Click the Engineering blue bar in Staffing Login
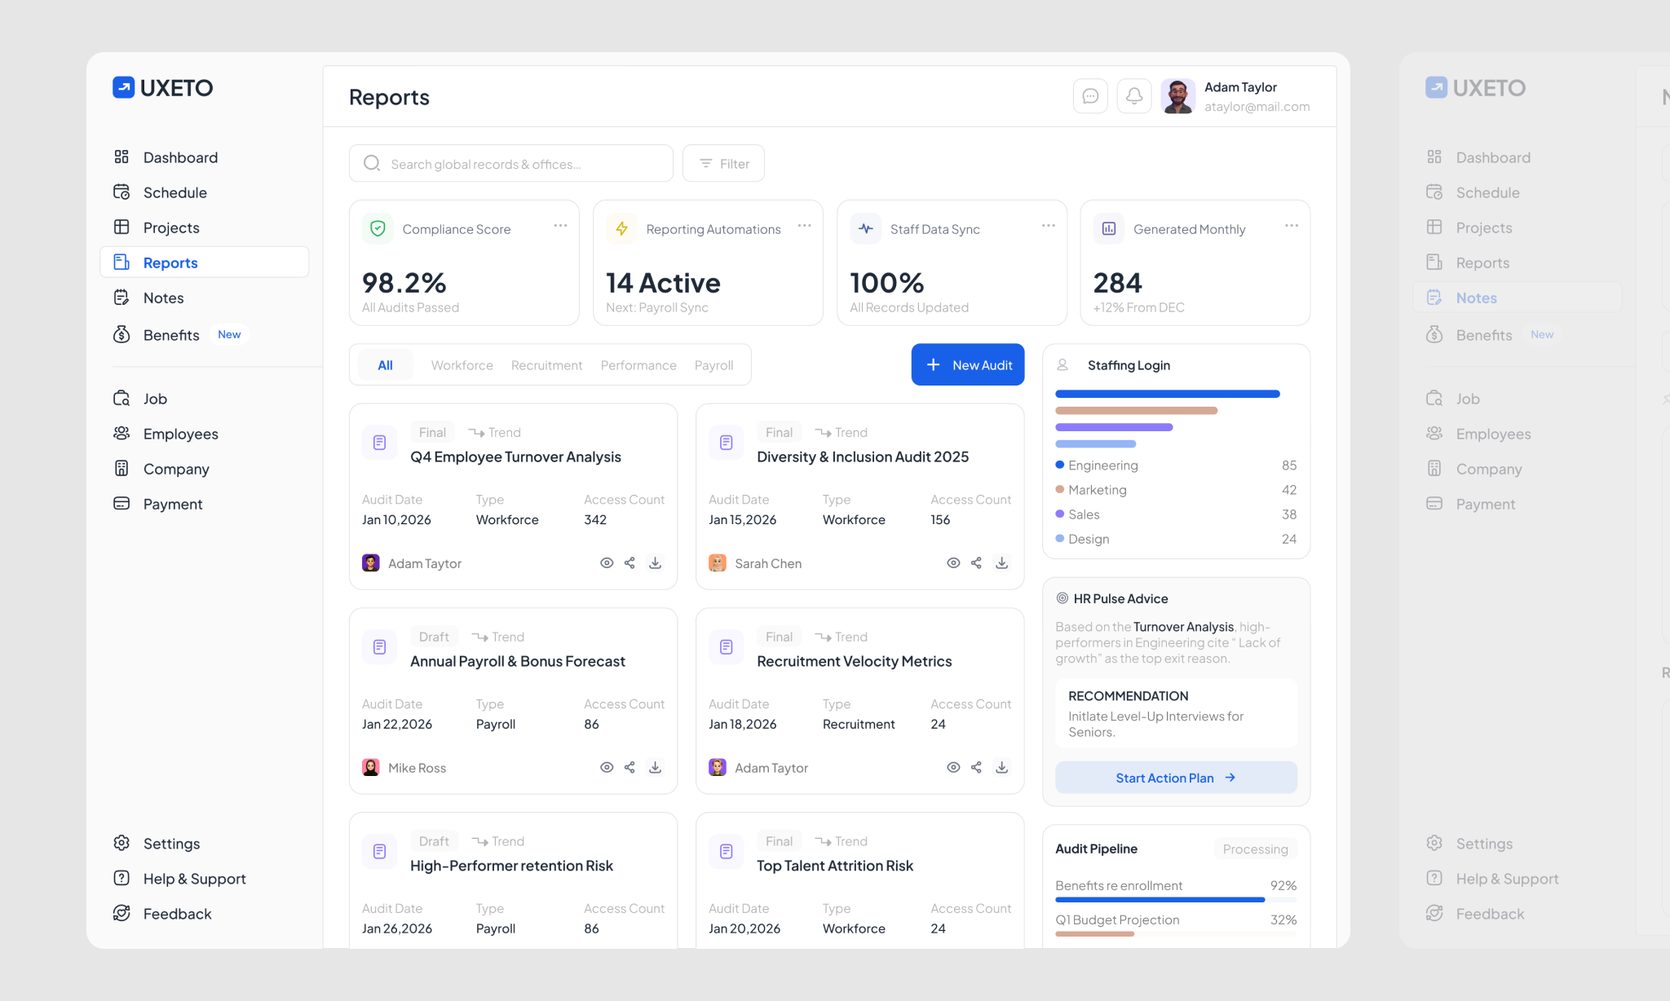The image size is (1670, 1001). click(x=1167, y=394)
